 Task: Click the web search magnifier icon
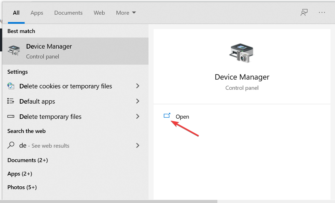click(11, 145)
